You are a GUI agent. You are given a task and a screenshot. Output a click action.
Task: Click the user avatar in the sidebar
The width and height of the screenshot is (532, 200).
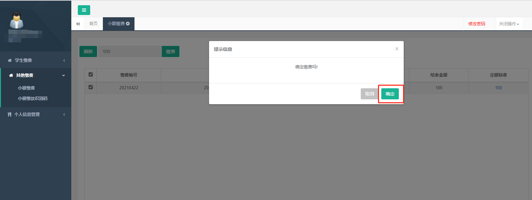(16, 20)
